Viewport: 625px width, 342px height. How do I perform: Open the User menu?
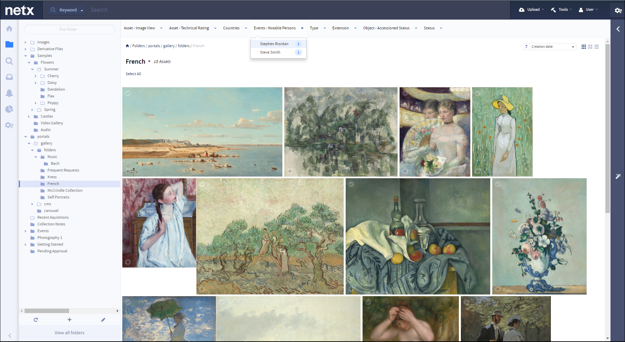click(x=588, y=10)
